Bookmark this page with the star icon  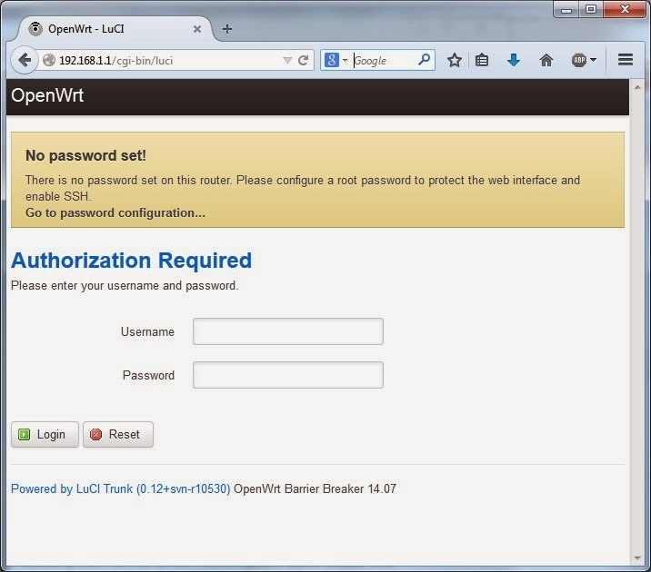(455, 61)
